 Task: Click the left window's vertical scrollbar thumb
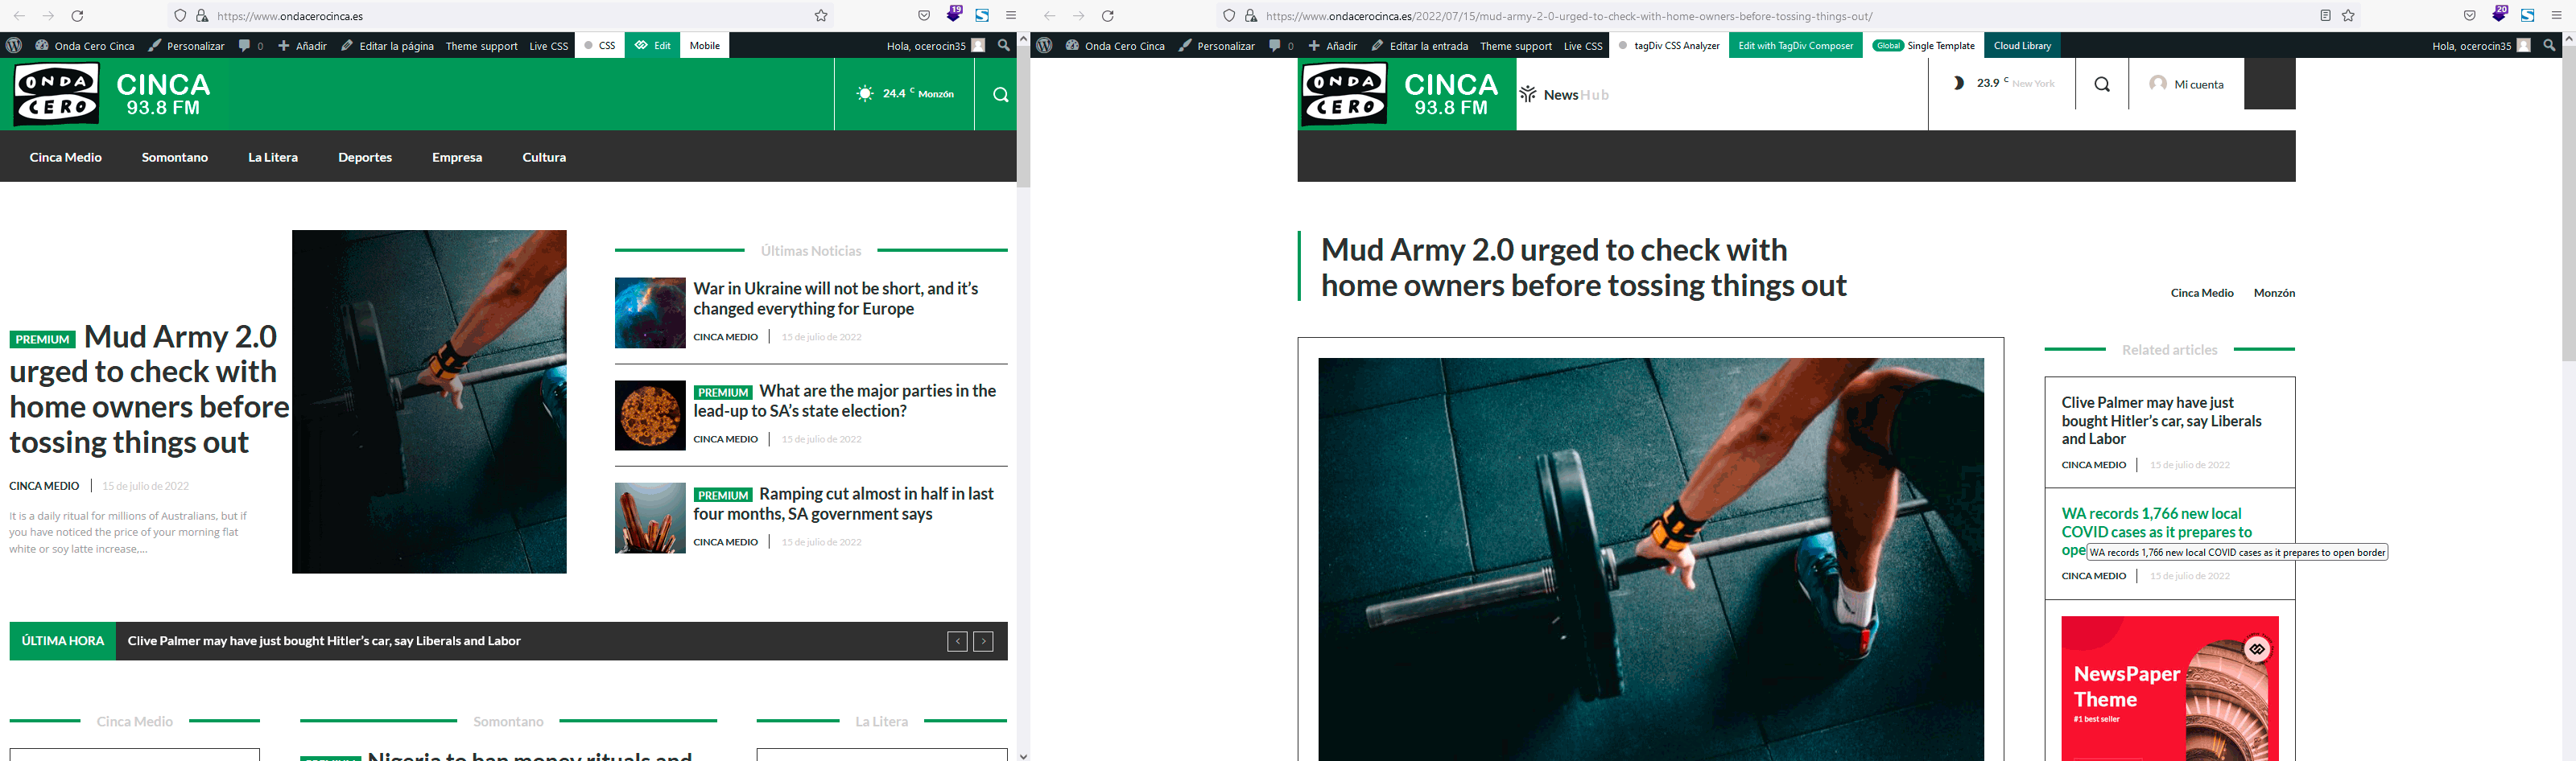click(x=1023, y=115)
